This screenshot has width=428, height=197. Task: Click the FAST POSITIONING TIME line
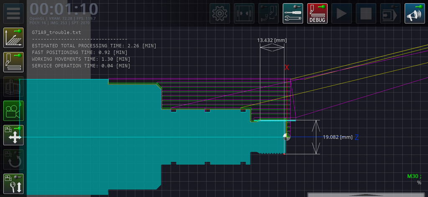(80, 52)
